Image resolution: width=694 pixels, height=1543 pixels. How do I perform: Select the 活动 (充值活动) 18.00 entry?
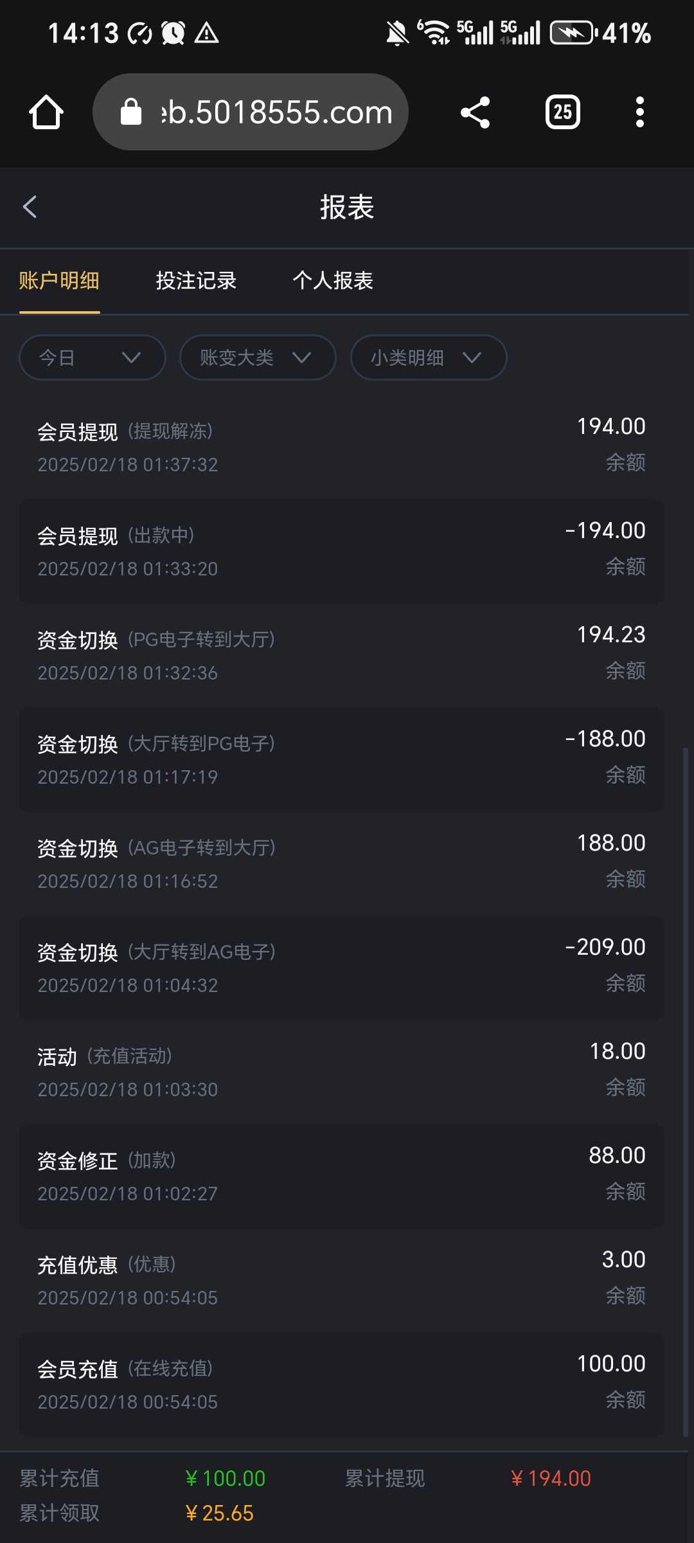click(x=341, y=1072)
